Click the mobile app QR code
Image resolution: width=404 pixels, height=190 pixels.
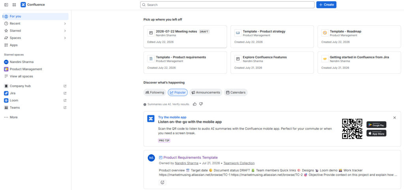352,129
